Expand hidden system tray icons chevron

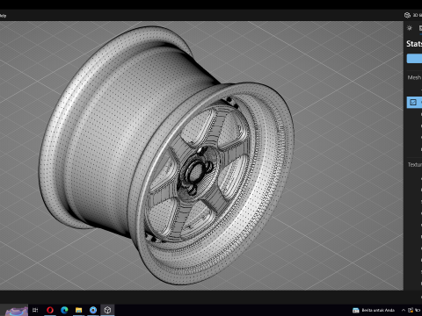pyautogui.click(x=404, y=310)
